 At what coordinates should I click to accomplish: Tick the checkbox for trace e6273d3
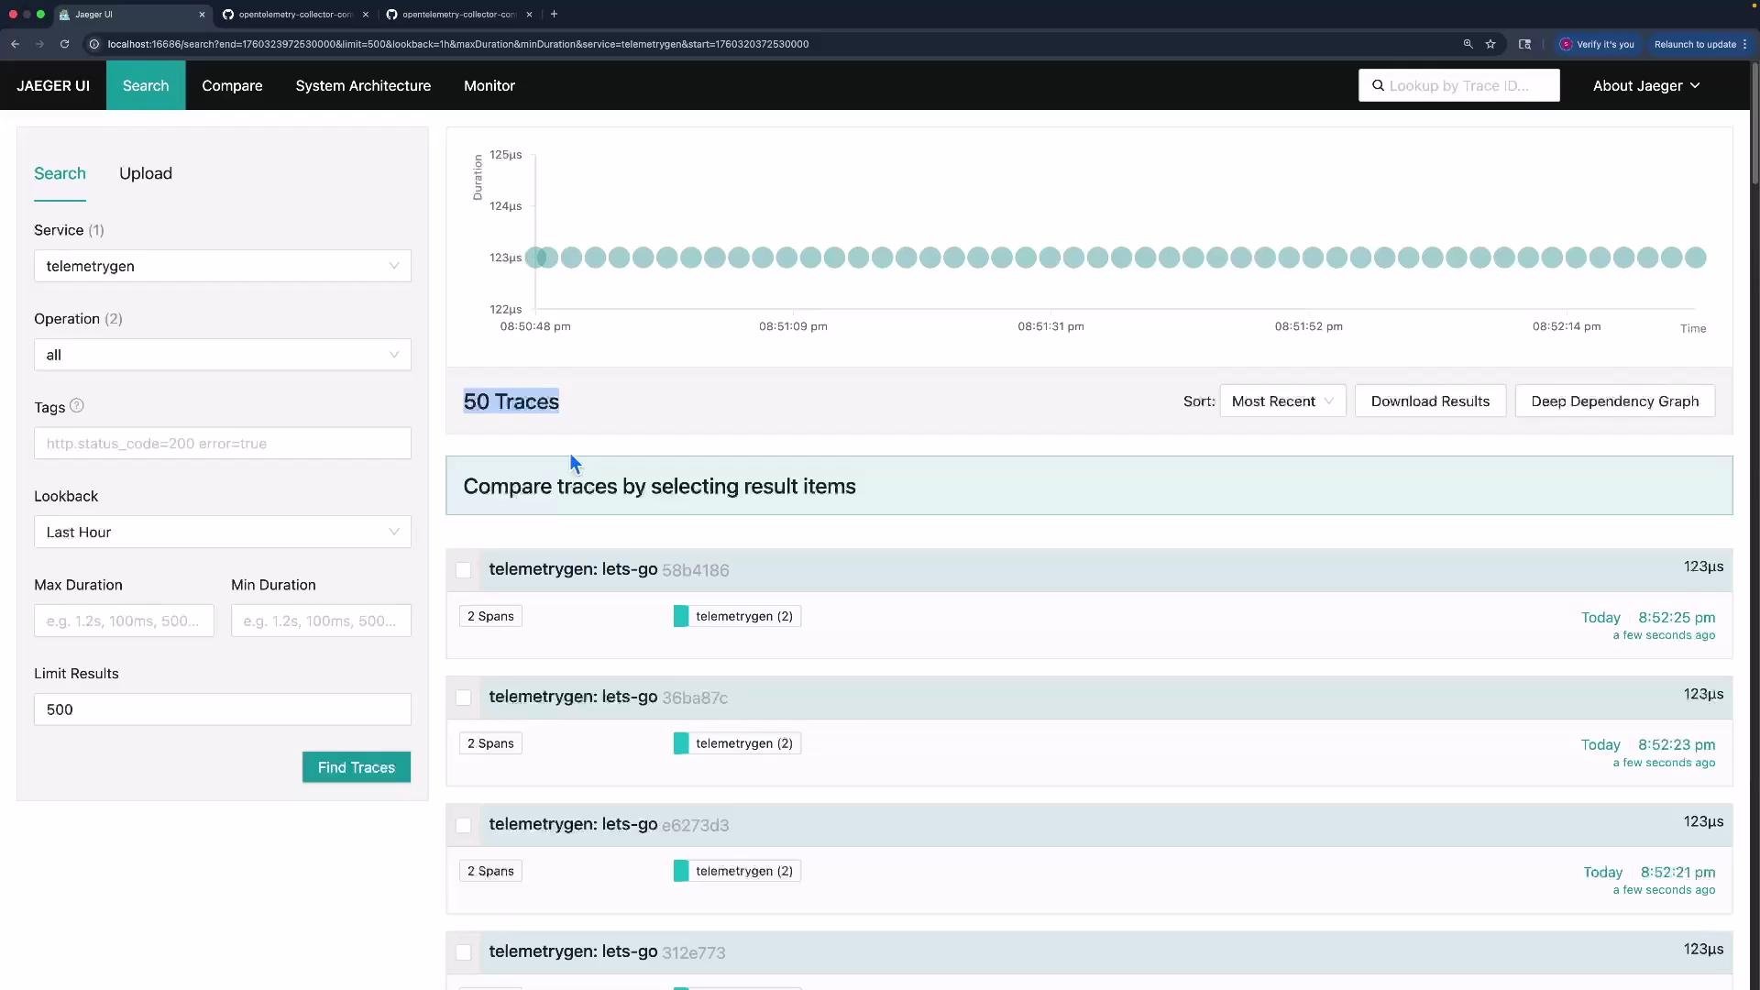[x=464, y=825]
